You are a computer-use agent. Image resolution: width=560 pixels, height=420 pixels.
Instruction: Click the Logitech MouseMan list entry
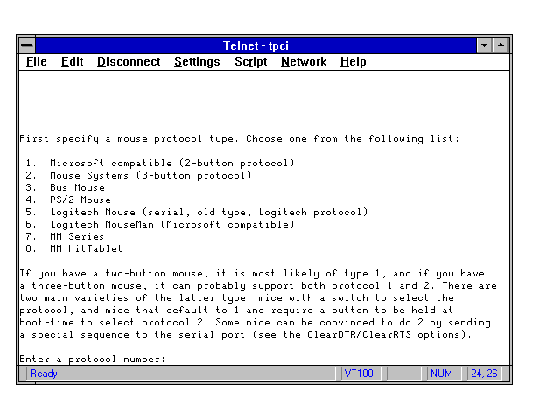tap(171, 224)
